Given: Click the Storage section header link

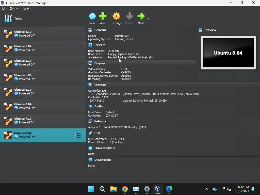Looking at the screenshot, I should [x=100, y=85].
